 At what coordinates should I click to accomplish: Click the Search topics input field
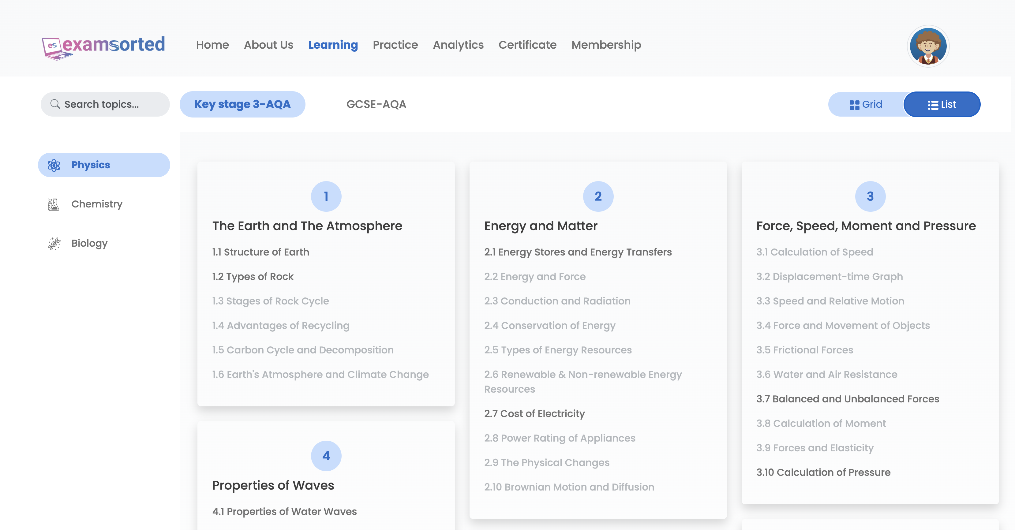105,104
